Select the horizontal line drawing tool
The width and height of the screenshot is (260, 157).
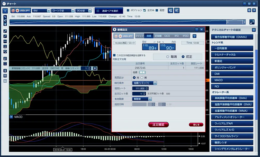5,41
